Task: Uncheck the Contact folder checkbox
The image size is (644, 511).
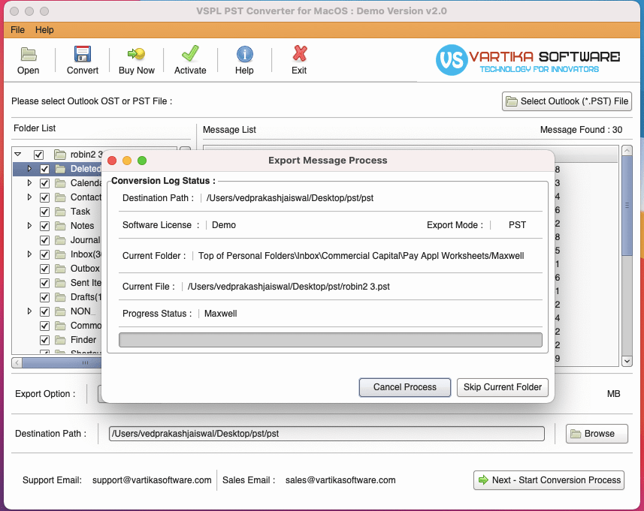Action: 45,197
